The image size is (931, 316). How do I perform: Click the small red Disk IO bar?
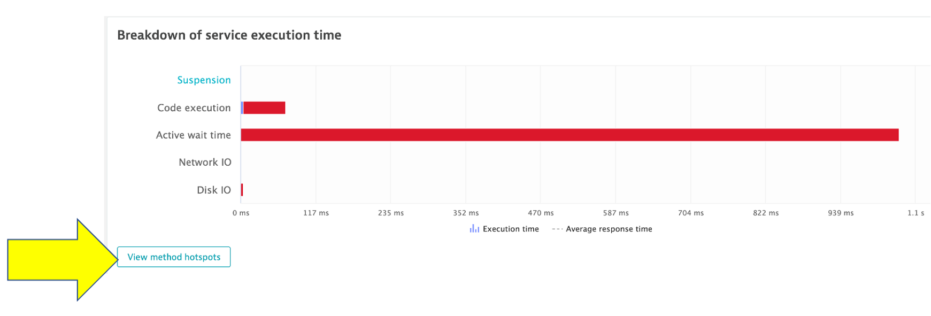point(242,190)
